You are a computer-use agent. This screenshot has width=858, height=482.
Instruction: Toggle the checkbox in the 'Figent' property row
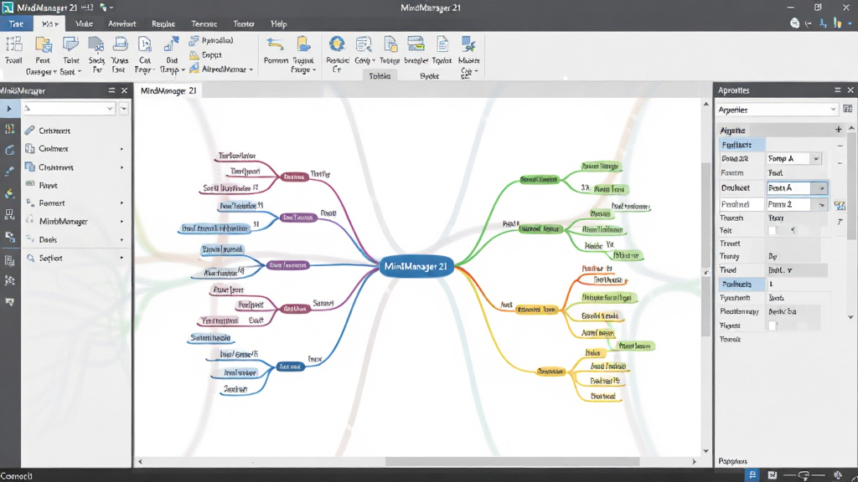772,326
